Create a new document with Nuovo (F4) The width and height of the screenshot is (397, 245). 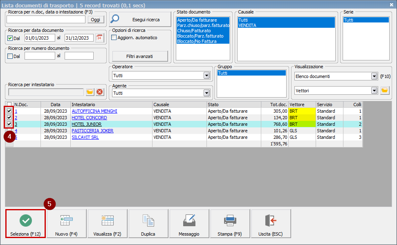(66, 224)
